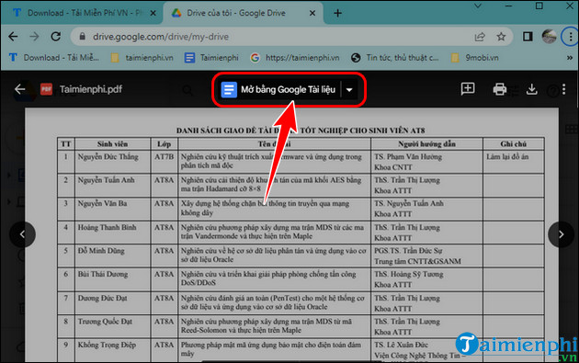Image resolution: width=579 pixels, height=363 pixels.
Task: Bookmark page with the star icon
Action: [x=501, y=37]
